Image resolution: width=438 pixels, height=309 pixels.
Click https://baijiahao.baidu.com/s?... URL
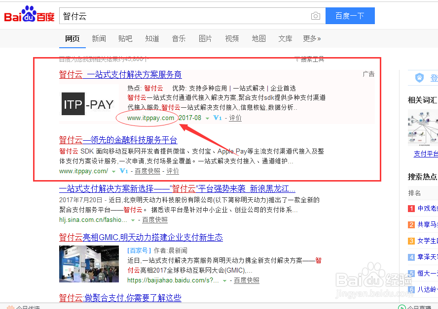click(173, 280)
